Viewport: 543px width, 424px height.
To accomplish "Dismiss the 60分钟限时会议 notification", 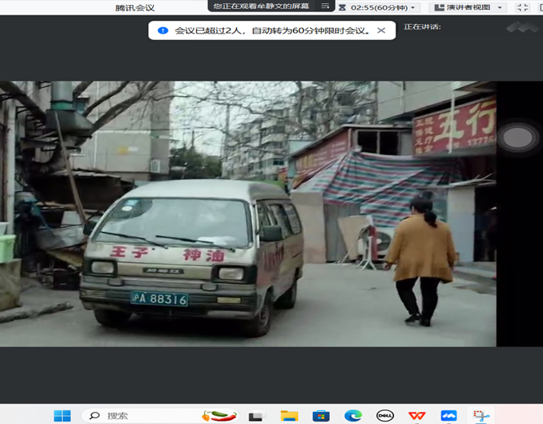I will [381, 30].
